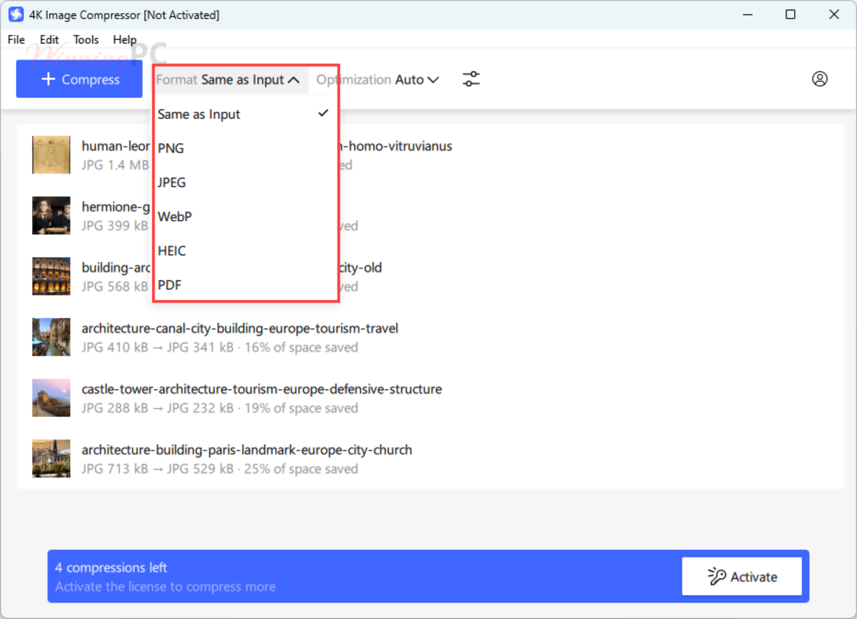Click castle-tower-architecture-tourism-europe-defensive-structure file name
The image size is (857, 619).
262,389
